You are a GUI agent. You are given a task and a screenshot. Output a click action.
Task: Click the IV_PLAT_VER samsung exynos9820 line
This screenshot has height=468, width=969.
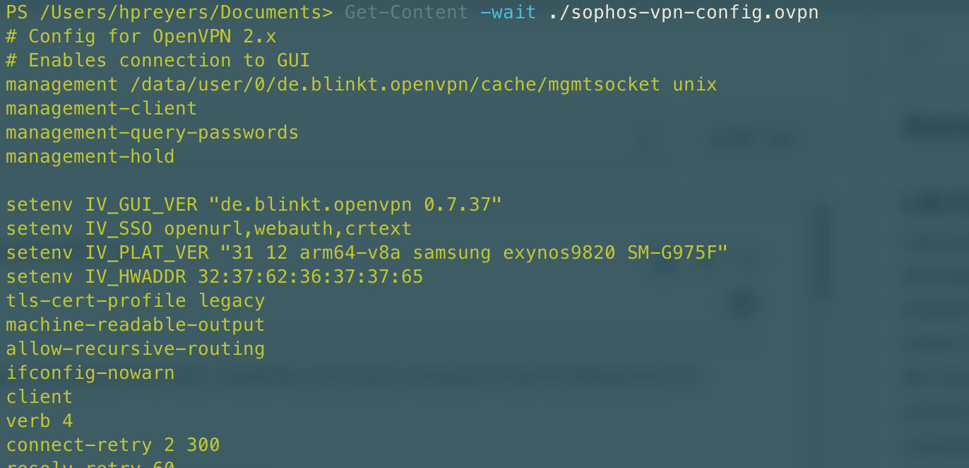point(367,252)
